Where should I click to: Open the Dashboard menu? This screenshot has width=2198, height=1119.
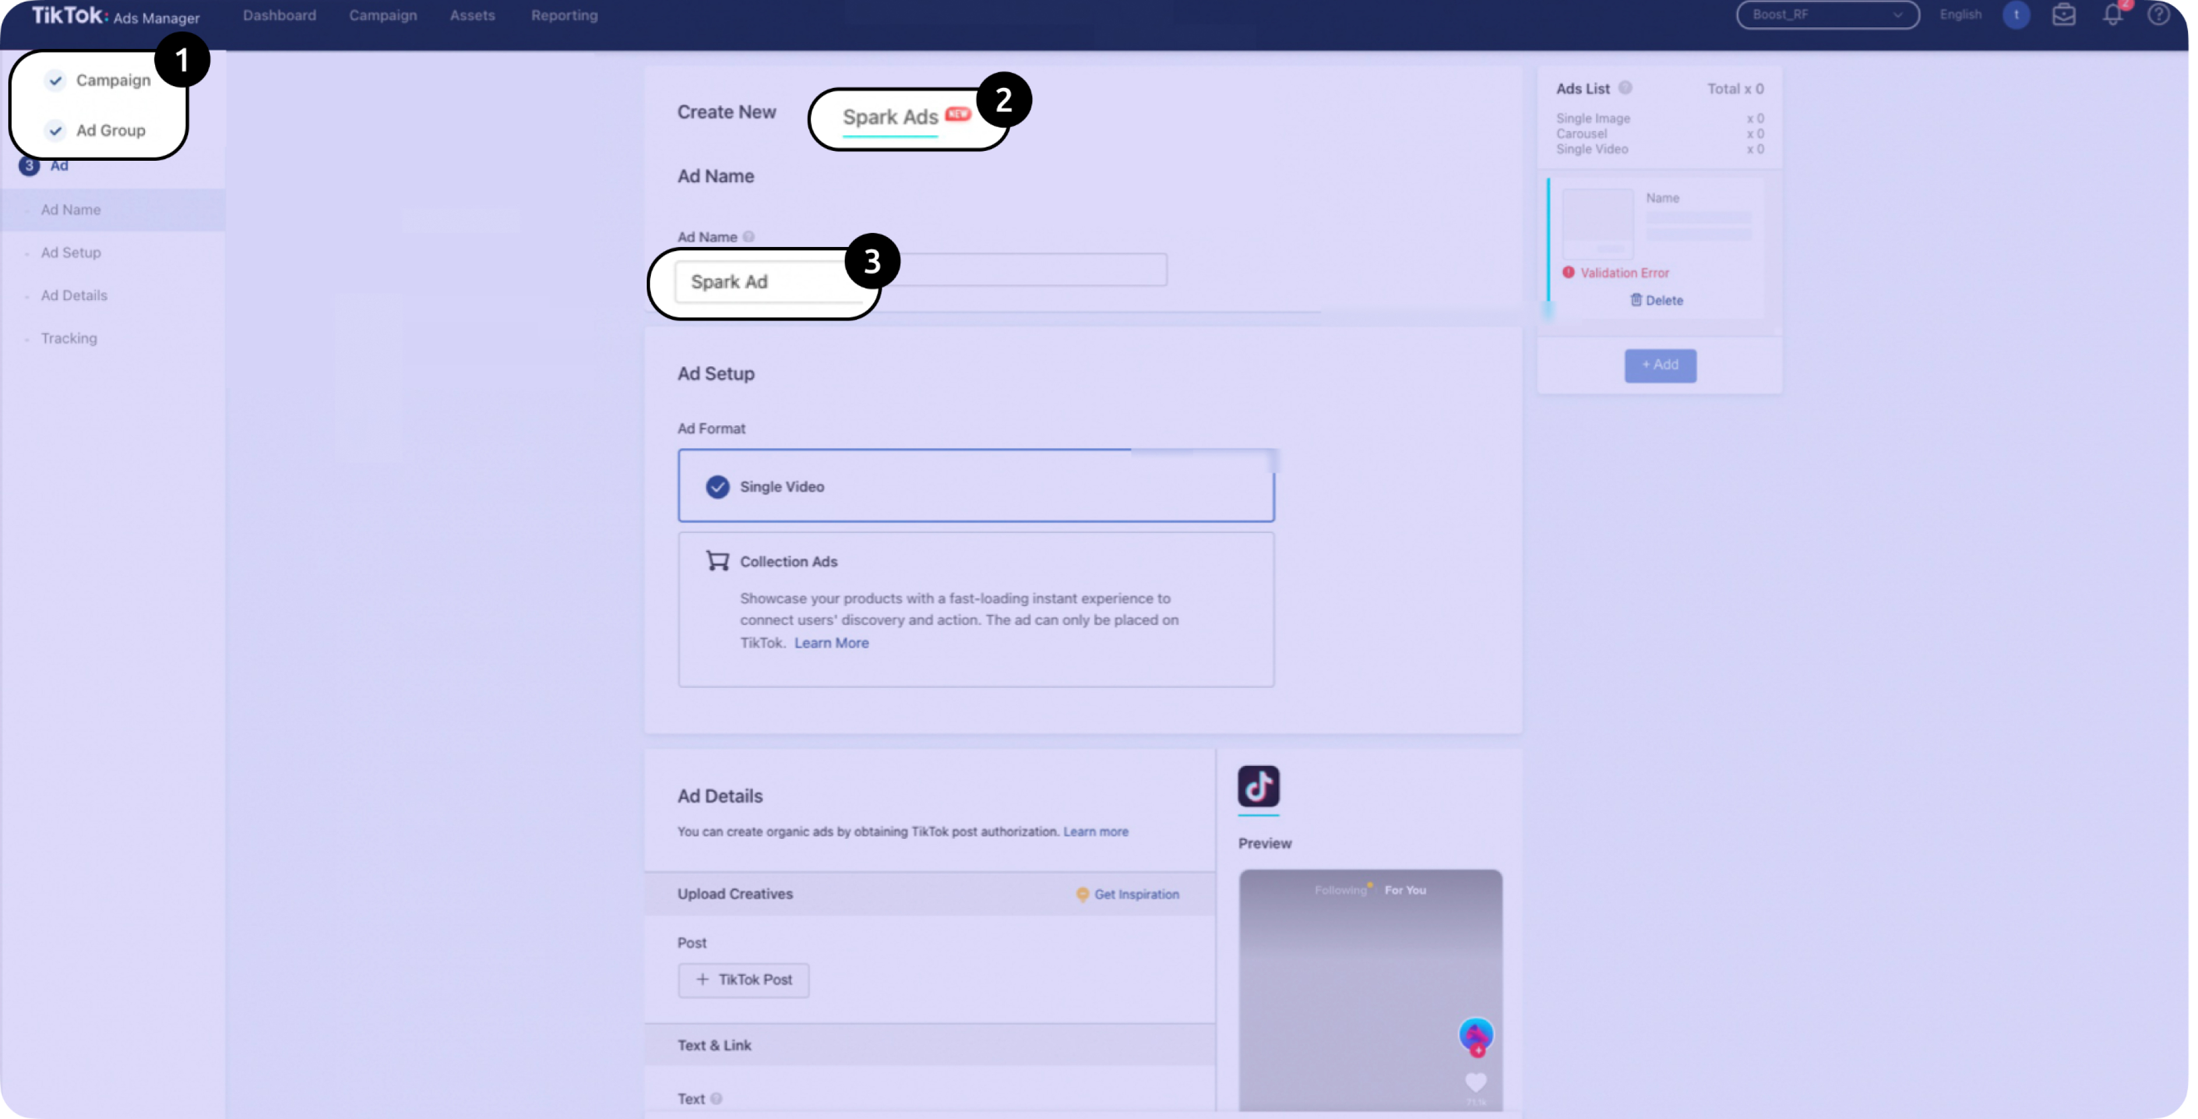[x=279, y=15]
